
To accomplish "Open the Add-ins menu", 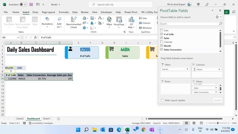I will point(59,22).
